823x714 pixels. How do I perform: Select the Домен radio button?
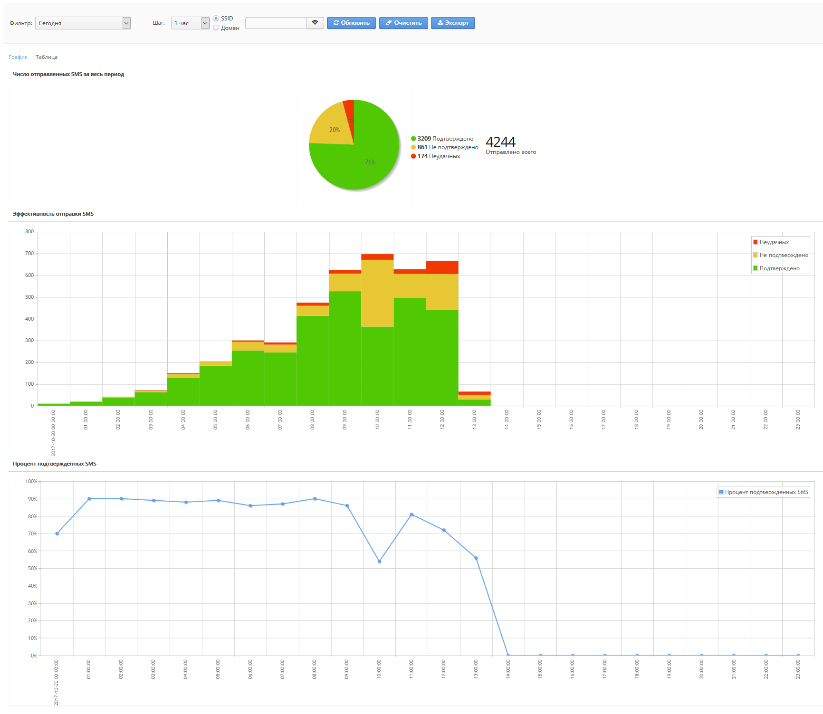(216, 28)
